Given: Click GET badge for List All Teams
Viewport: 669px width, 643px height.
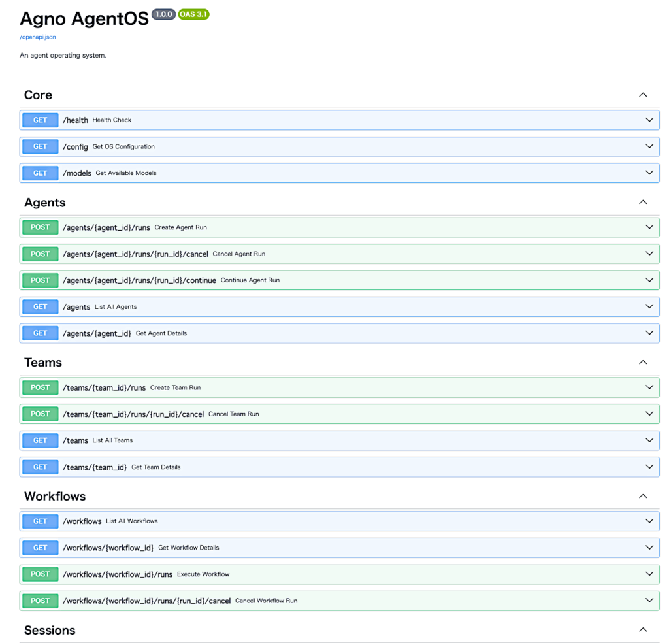Looking at the screenshot, I should 40,440.
